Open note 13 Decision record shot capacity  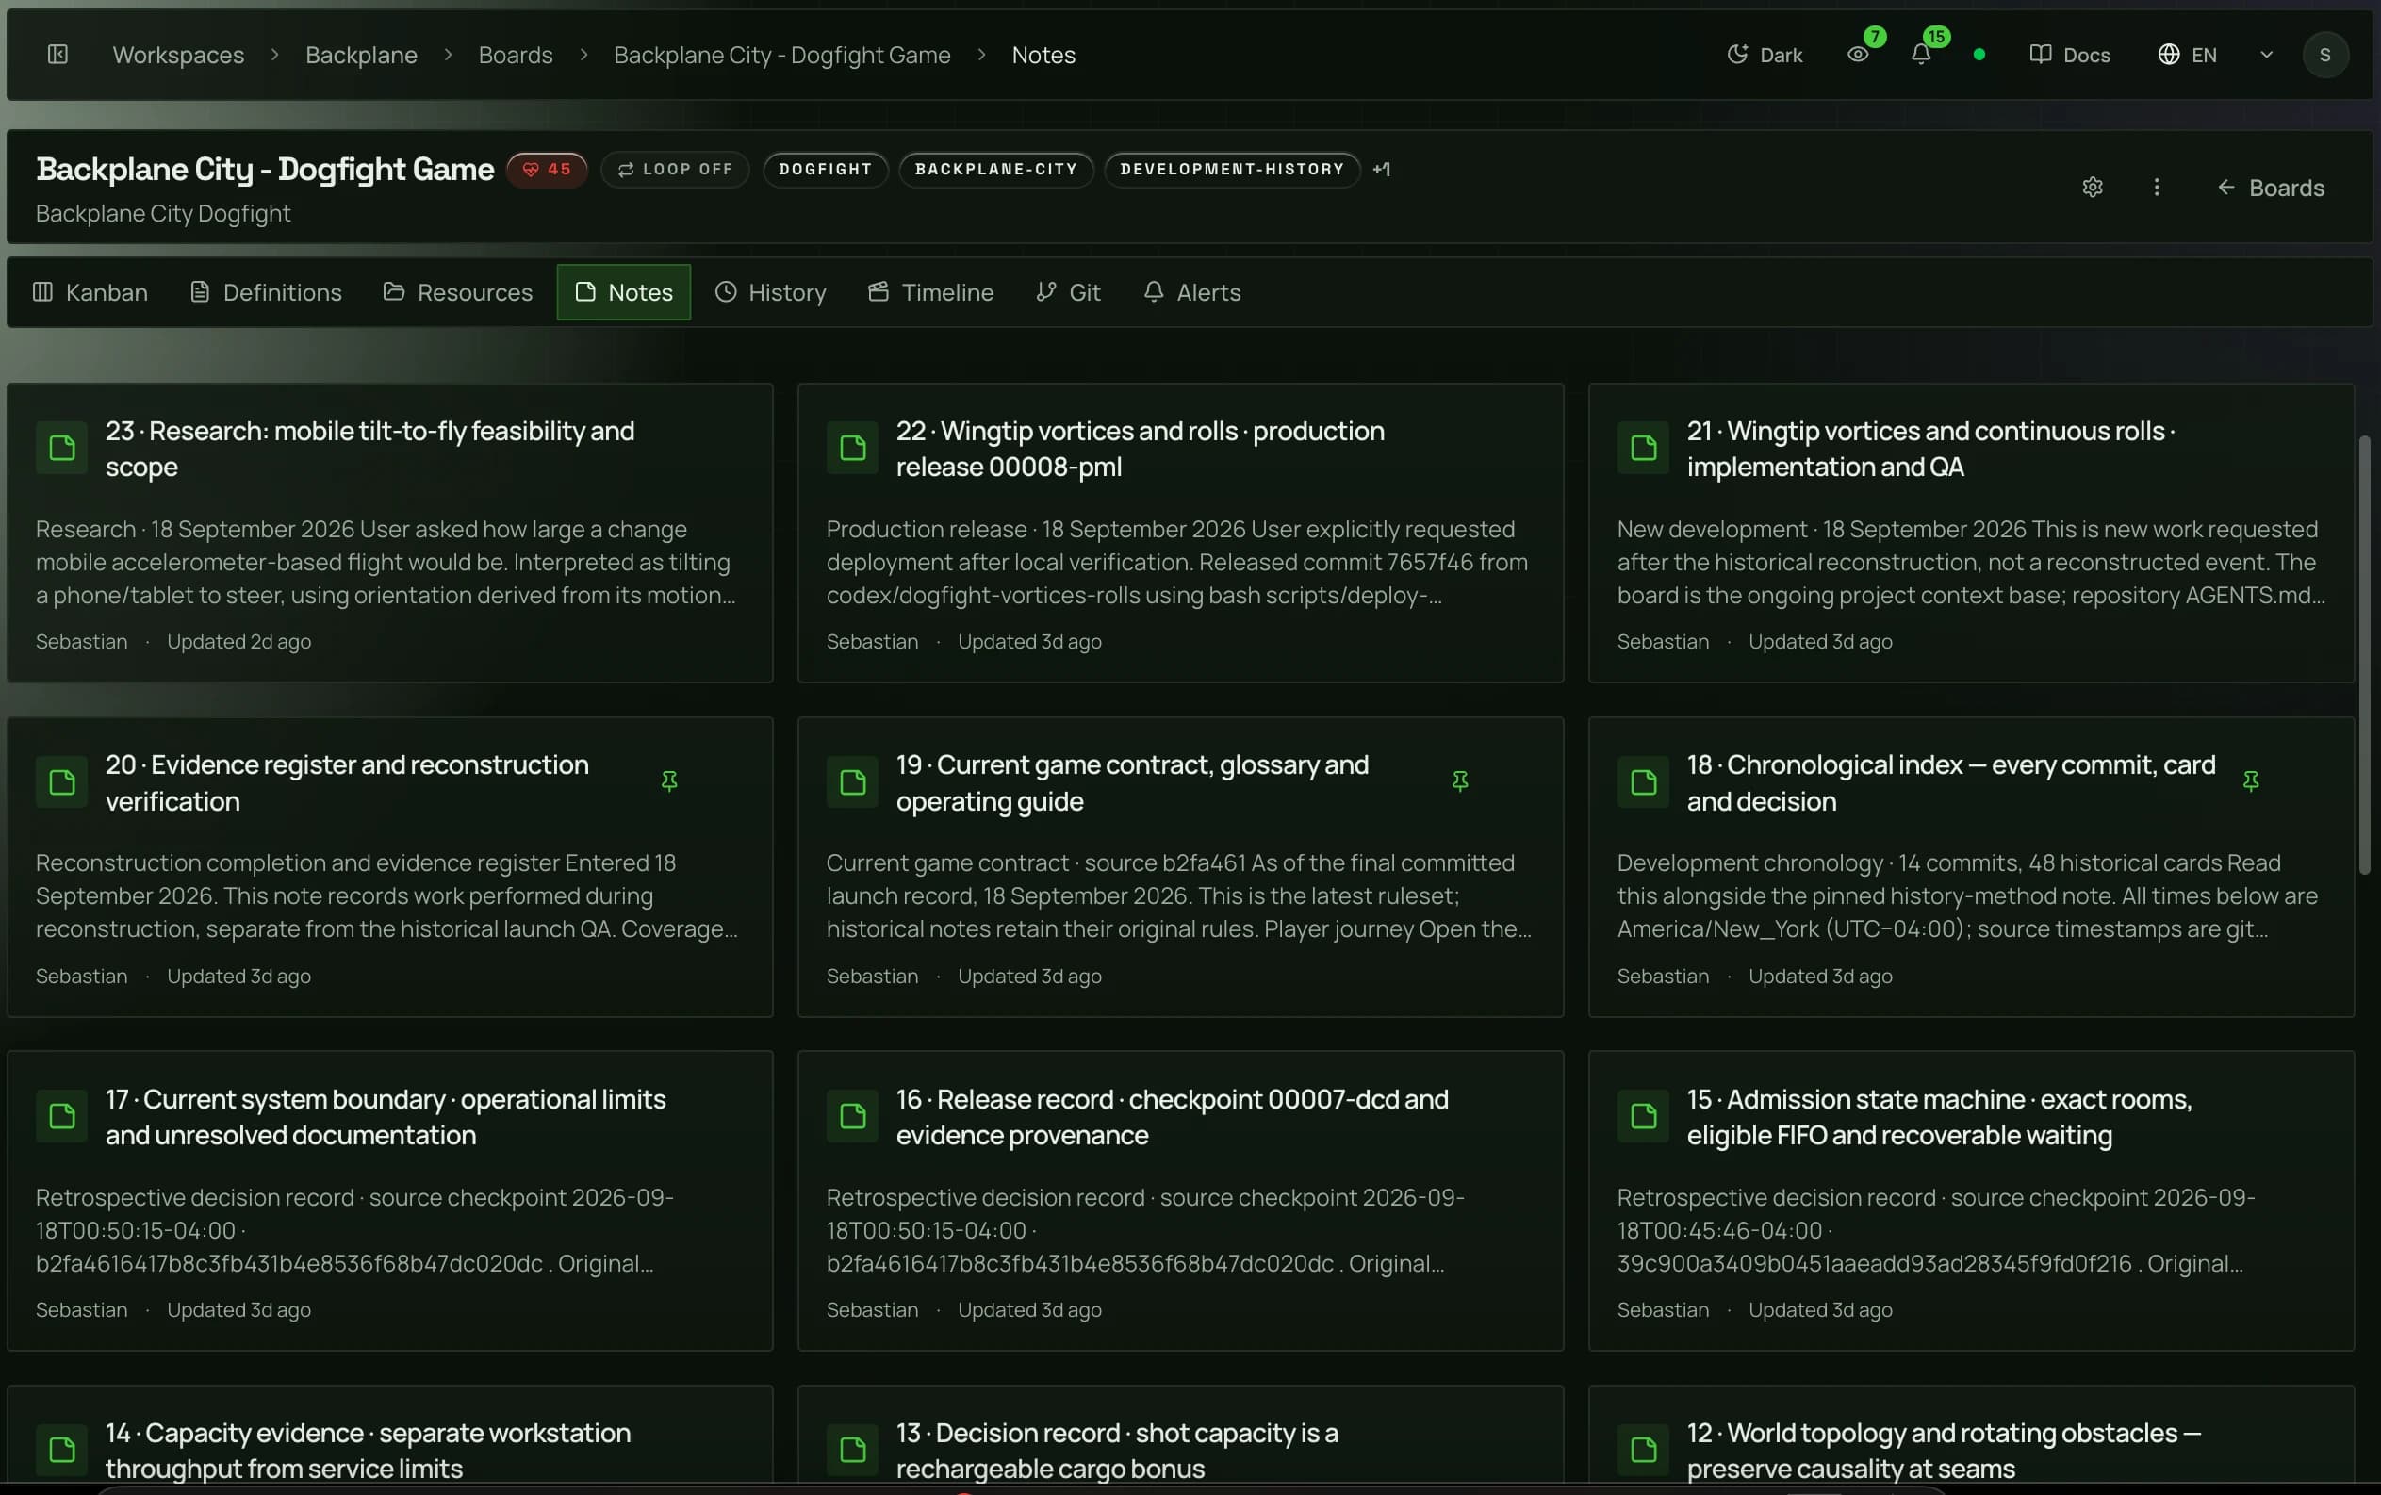point(1117,1451)
